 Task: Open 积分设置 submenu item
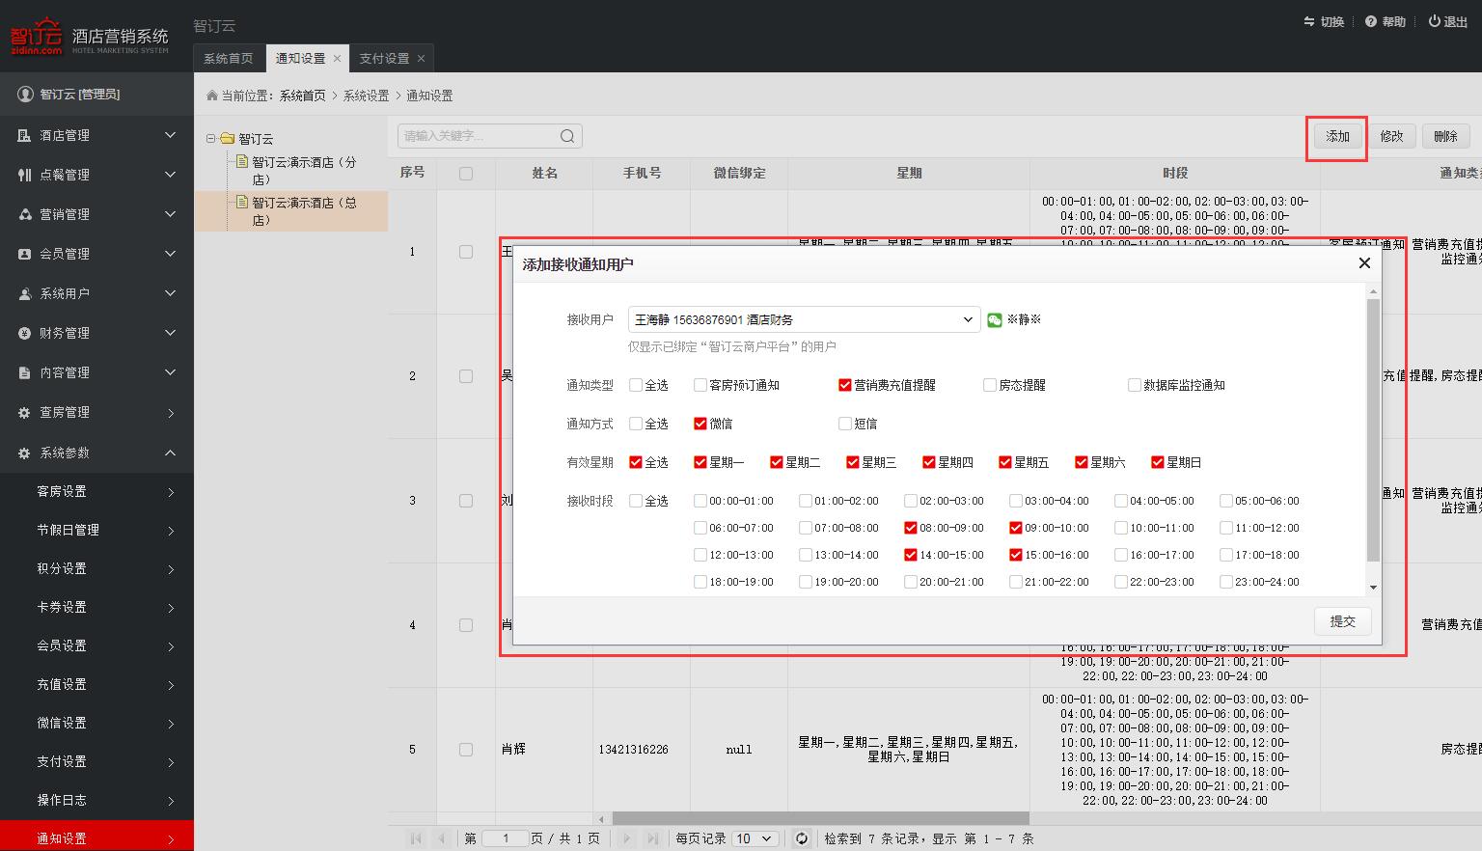[96, 568]
